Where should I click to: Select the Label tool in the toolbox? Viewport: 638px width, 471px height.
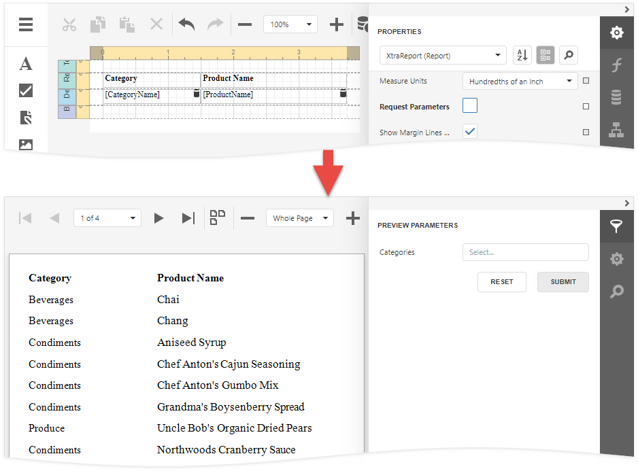click(25, 63)
